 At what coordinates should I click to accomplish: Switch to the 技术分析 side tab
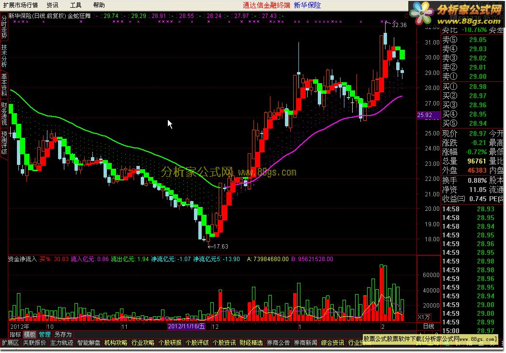pos(4,56)
